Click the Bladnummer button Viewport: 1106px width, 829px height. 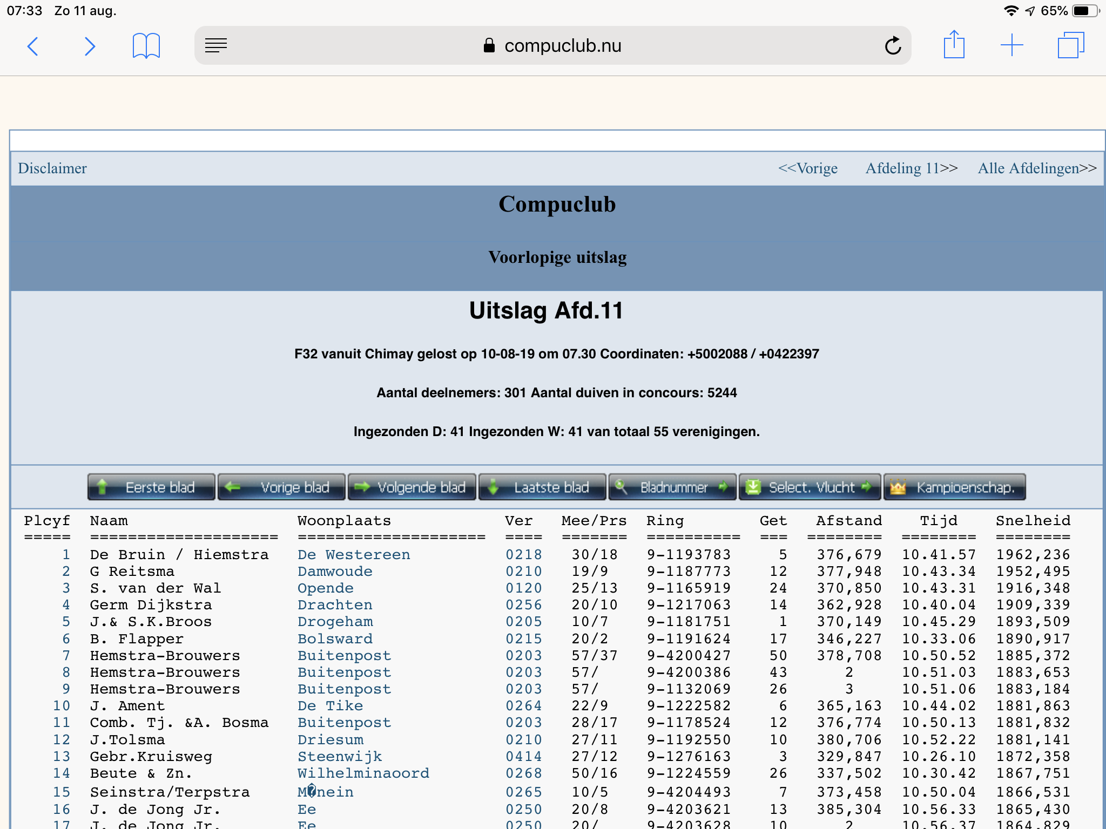click(672, 487)
